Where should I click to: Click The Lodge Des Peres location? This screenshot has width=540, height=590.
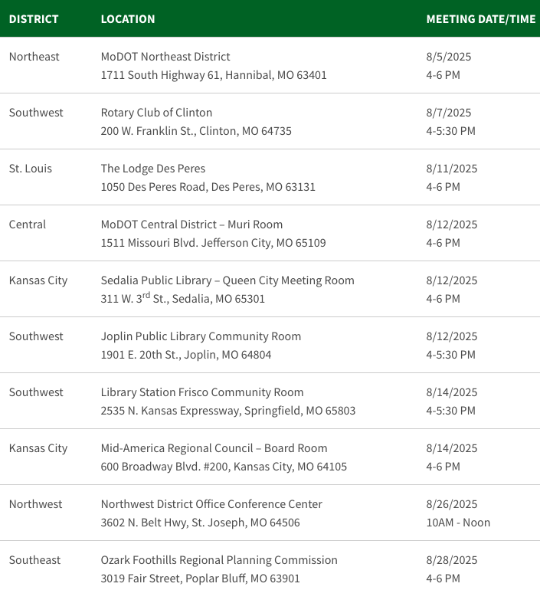153,169
